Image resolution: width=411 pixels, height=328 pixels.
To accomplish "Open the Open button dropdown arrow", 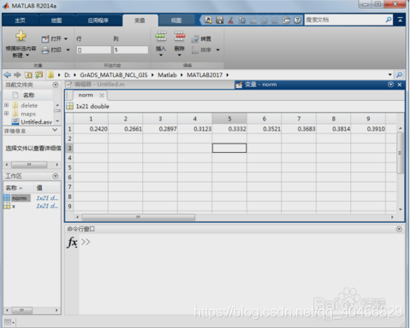I will click(66, 38).
